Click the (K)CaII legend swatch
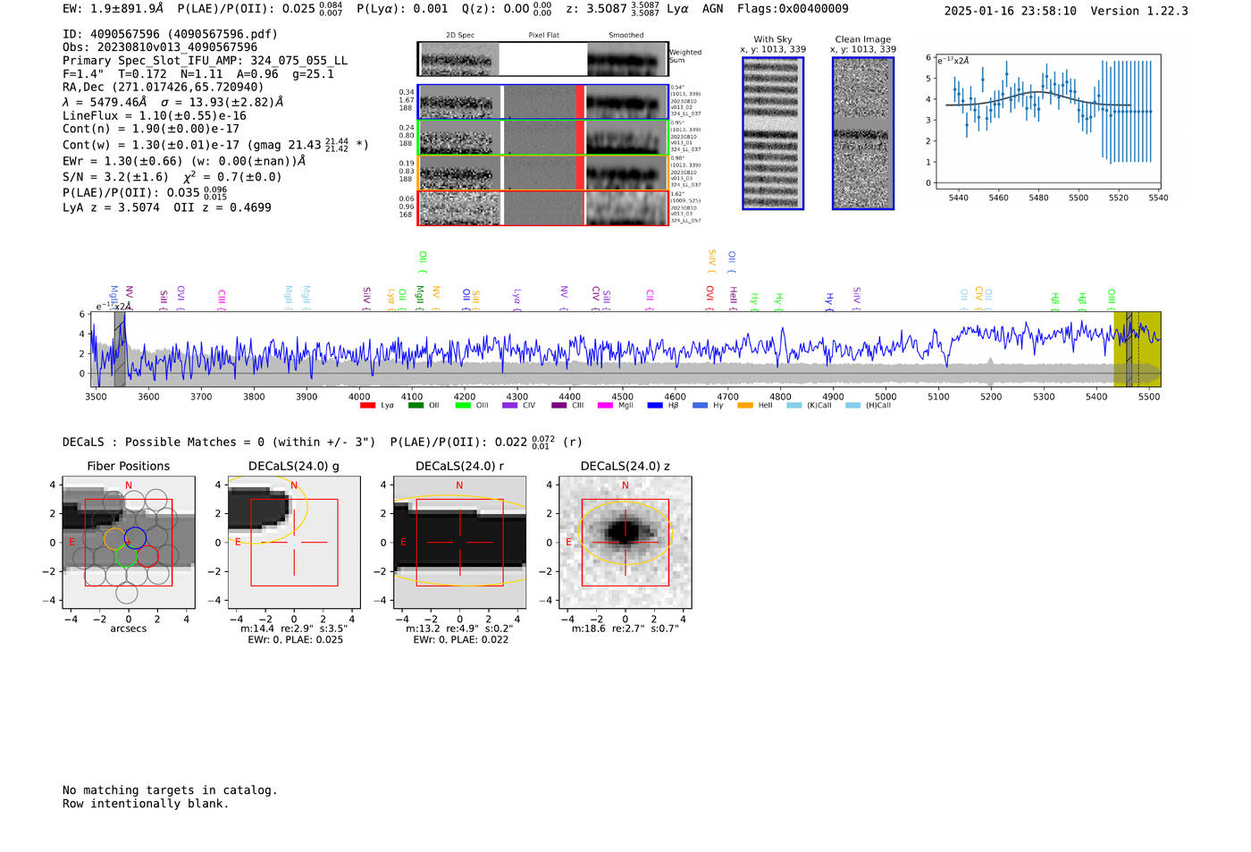 point(793,406)
